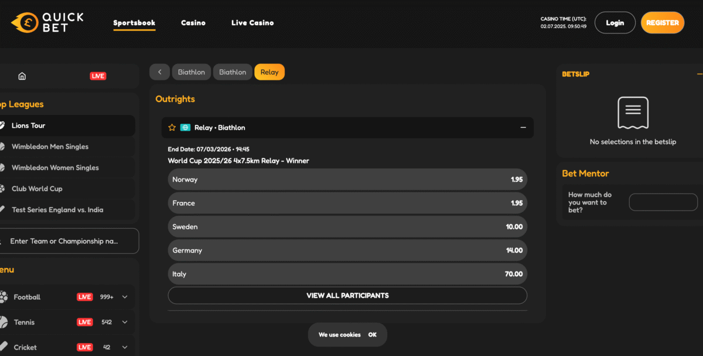
Task: Bet on Germany at 14.00
Action: point(347,250)
